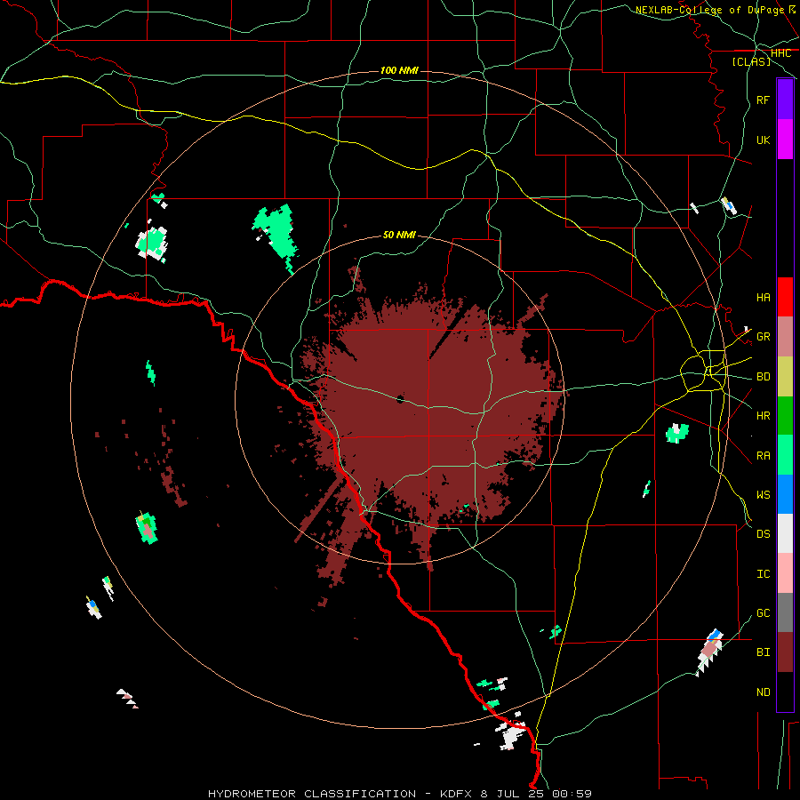800x800 pixels.
Task: Click the large green rain cell north-northwest
Action: [x=276, y=232]
